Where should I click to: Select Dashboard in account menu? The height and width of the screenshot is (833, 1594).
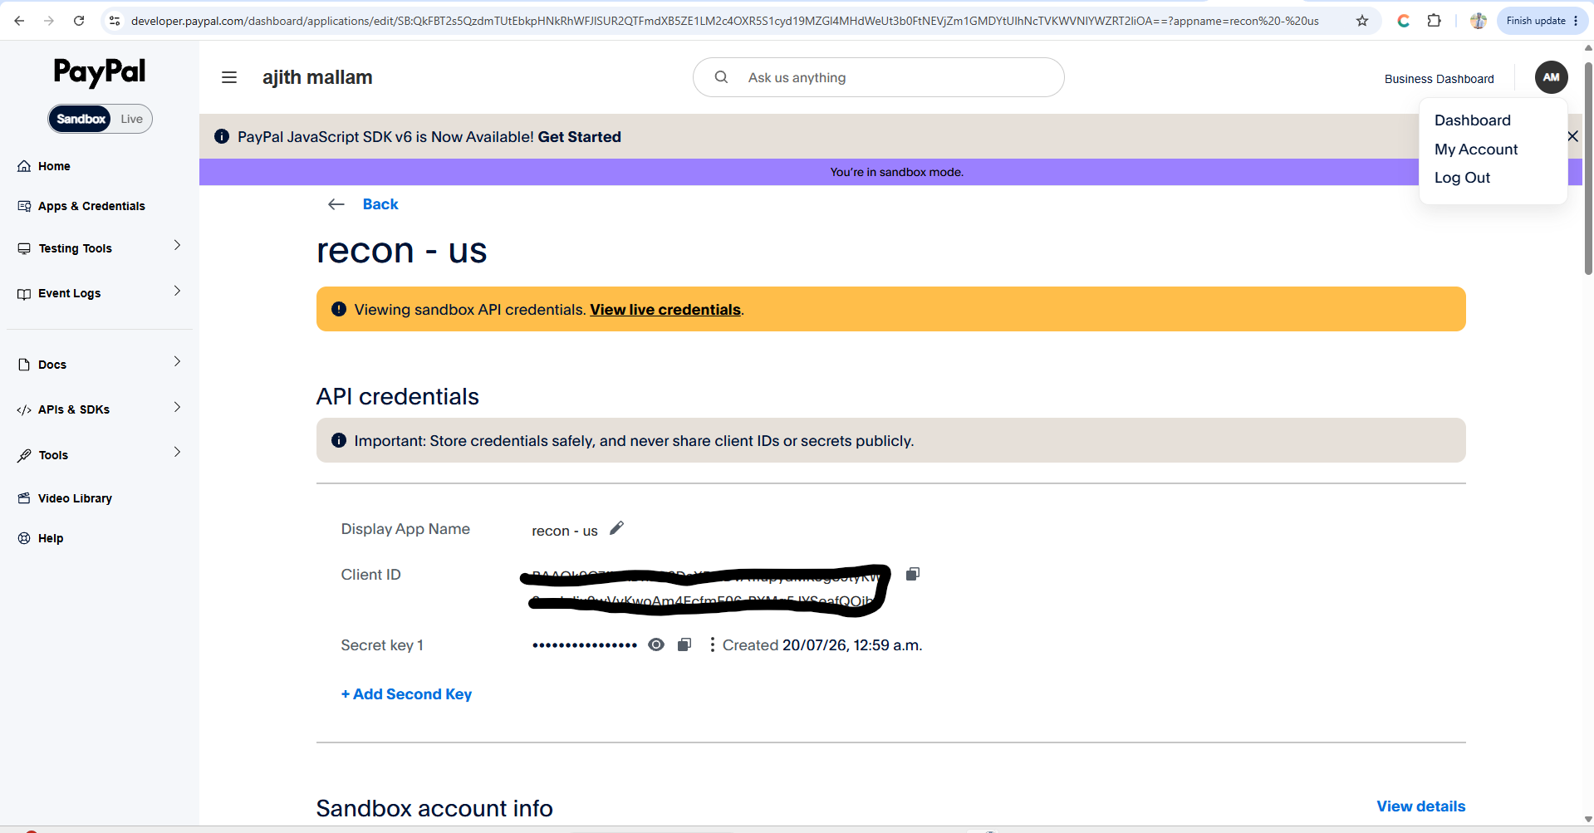[x=1472, y=120]
